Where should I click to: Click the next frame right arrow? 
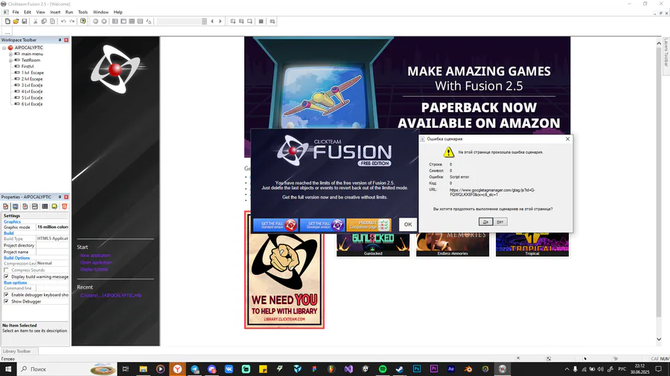[x=220, y=22]
